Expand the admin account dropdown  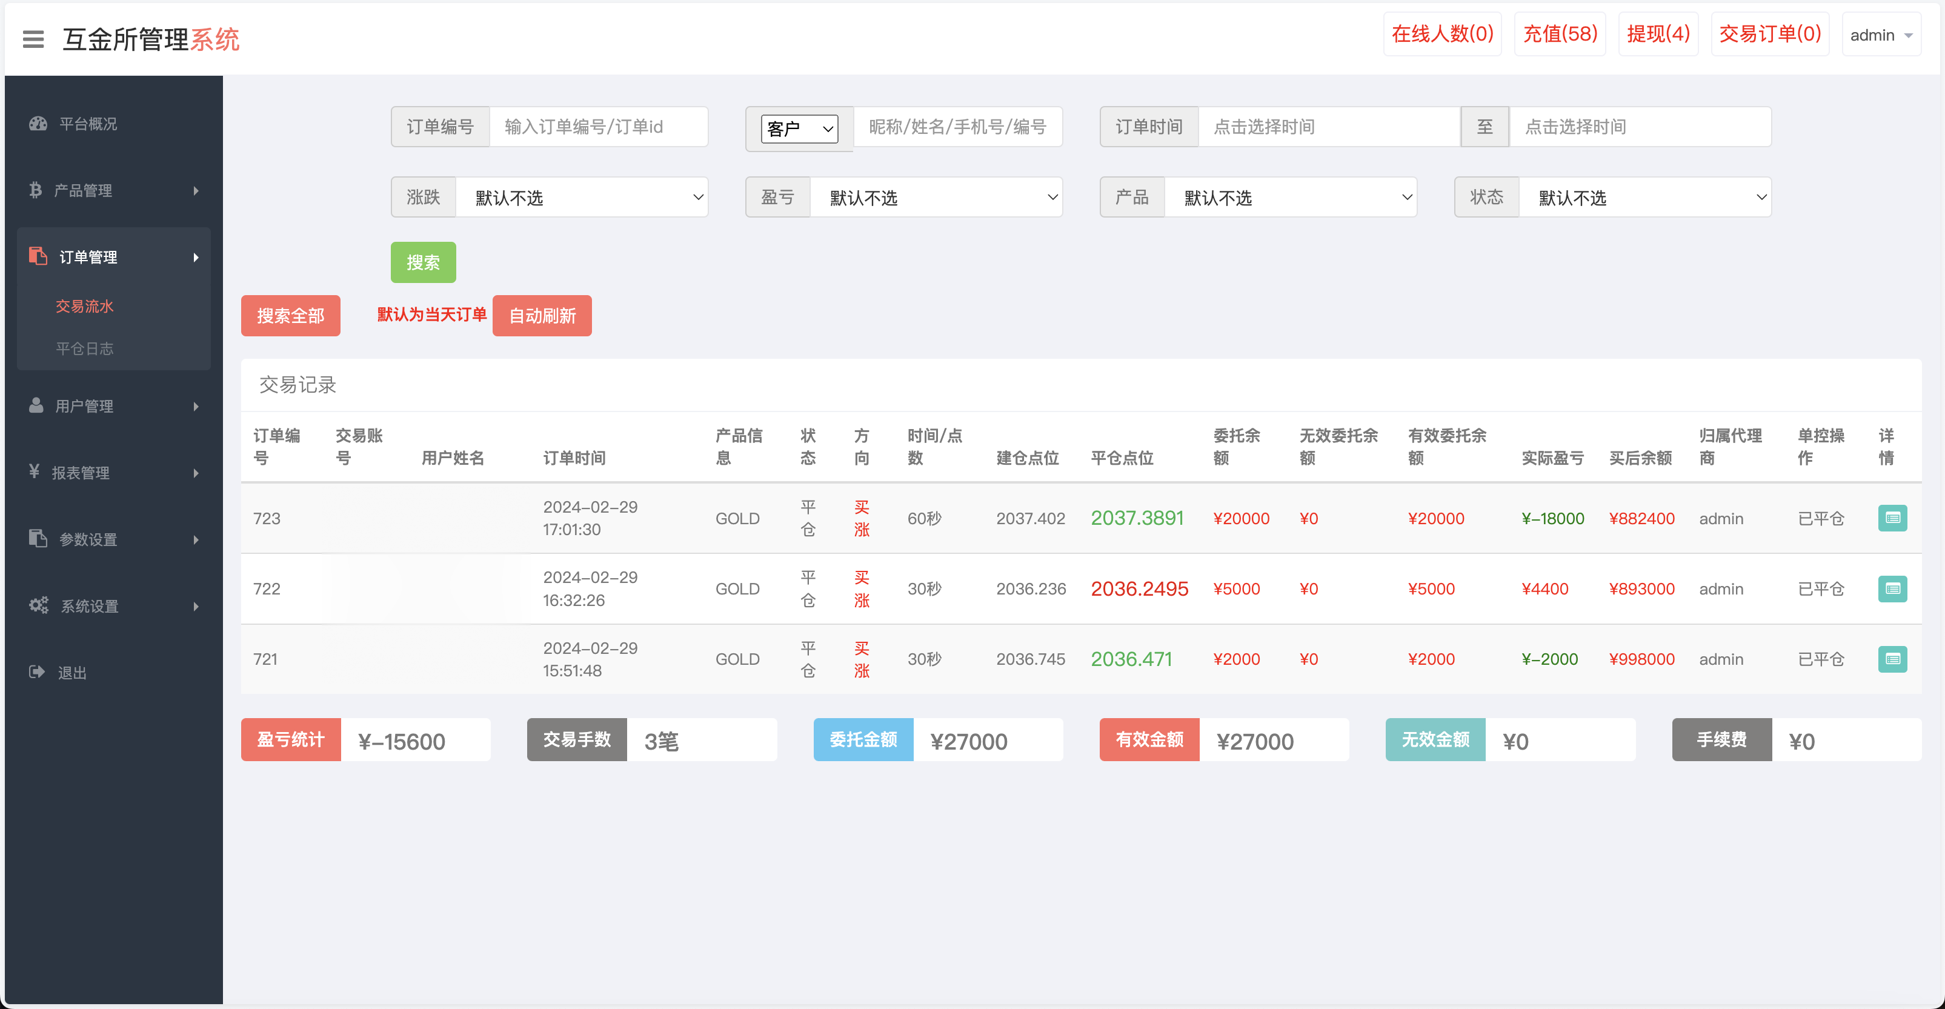pos(1881,34)
